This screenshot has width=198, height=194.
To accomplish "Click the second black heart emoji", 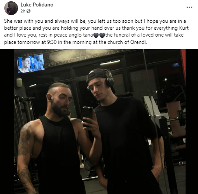I will tap(102, 35).
